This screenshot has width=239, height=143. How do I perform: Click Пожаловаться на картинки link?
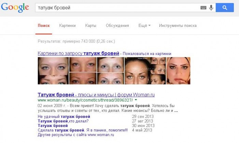[x=147, y=54]
